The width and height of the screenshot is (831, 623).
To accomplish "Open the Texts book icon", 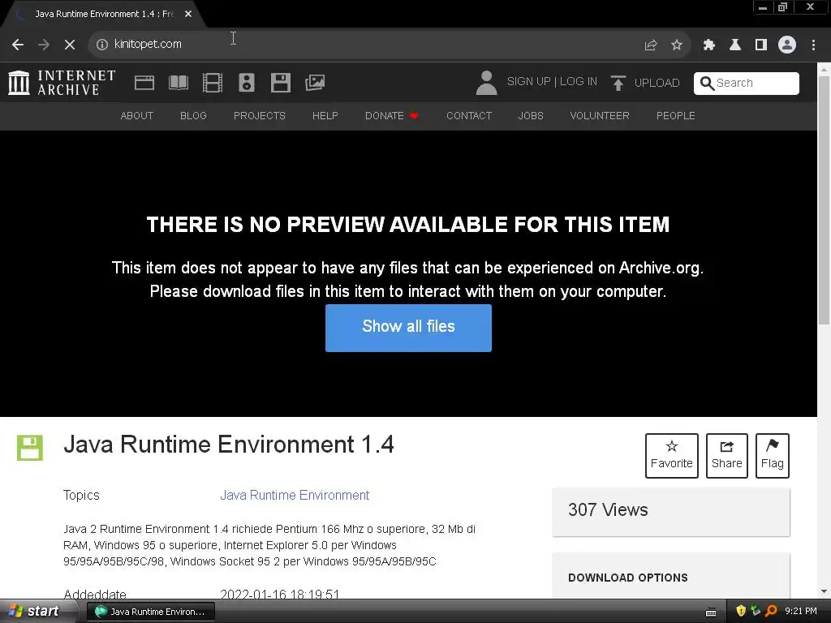I will tap(178, 83).
